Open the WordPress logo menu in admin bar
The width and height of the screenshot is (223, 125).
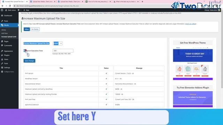(2, 10)
